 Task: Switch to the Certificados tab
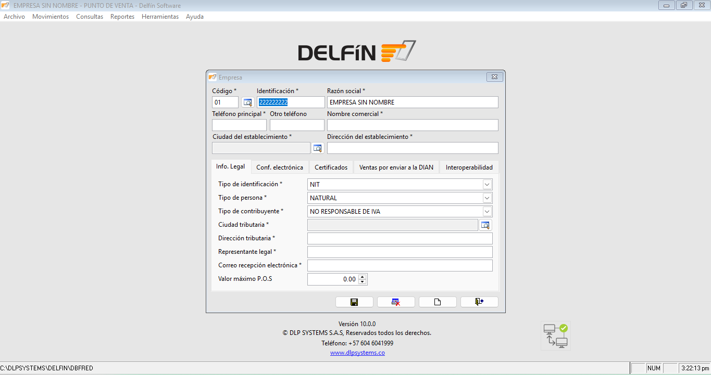[x=331, y=167]
